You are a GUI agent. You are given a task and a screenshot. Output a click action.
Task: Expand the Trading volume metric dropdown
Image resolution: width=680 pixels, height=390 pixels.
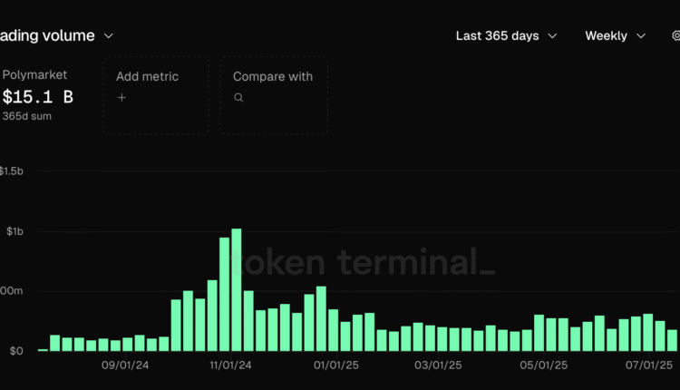coord(108,35)
